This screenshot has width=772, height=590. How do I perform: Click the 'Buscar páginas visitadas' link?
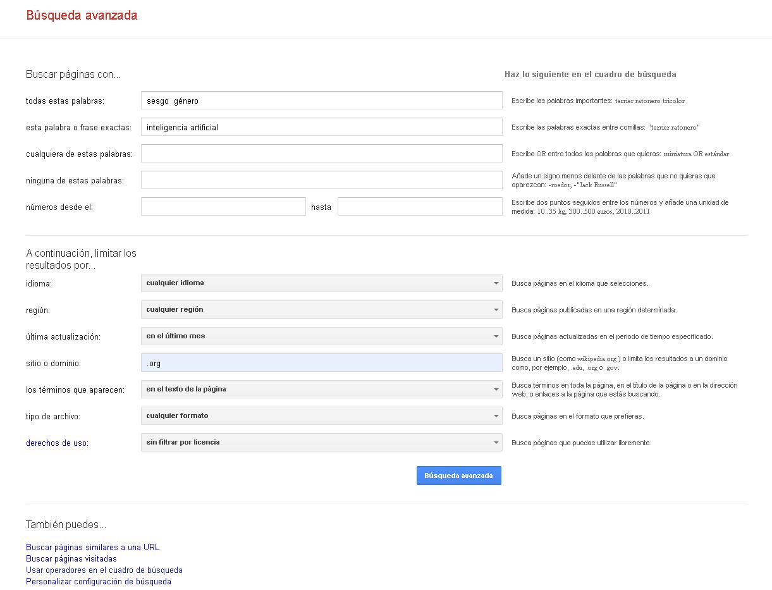[x=71, y=559]
